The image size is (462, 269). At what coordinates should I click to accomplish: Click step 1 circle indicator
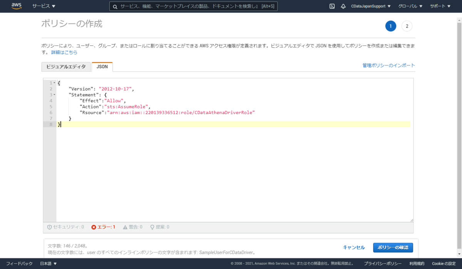tap(390, 26)
